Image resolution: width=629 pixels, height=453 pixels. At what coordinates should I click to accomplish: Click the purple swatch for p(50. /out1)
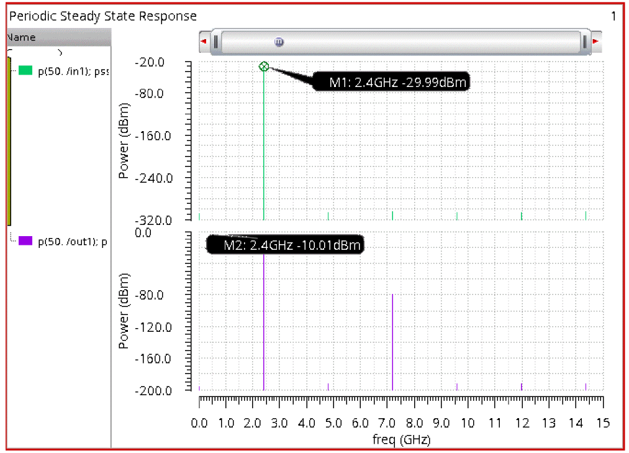click(x=25, y=241)
